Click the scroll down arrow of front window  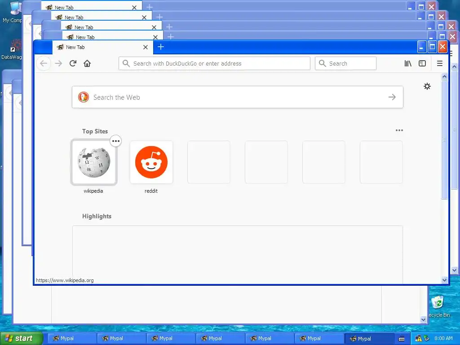pyautogui.click(x=444, y=280)
